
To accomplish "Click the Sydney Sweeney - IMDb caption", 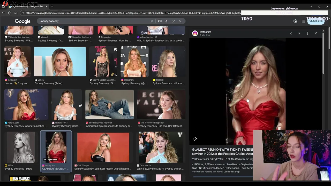I will tap(19, 169).
